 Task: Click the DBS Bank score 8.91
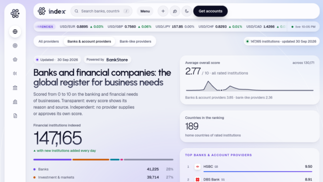pyautogui.click(x=308, y=179)
